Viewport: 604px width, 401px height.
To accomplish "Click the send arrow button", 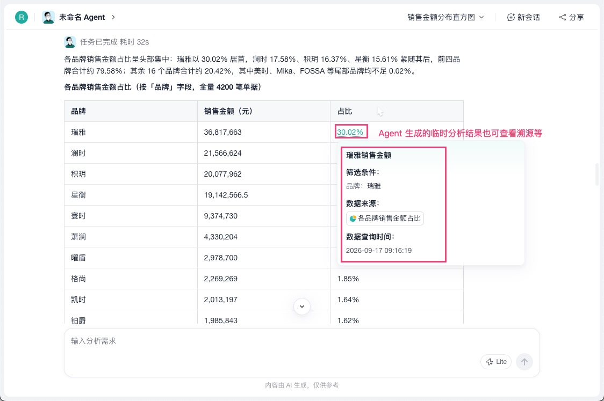I will coord(524,362).
